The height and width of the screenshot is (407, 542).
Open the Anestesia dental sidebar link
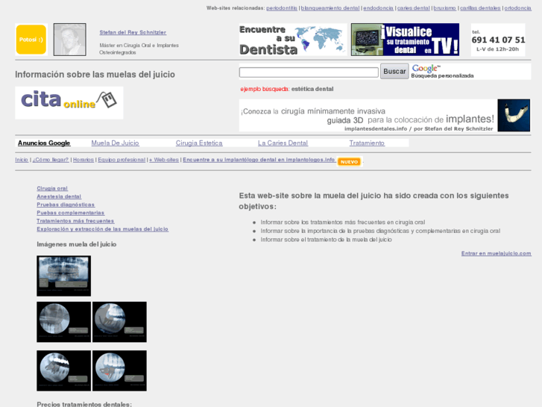click(x=59, y=196)
